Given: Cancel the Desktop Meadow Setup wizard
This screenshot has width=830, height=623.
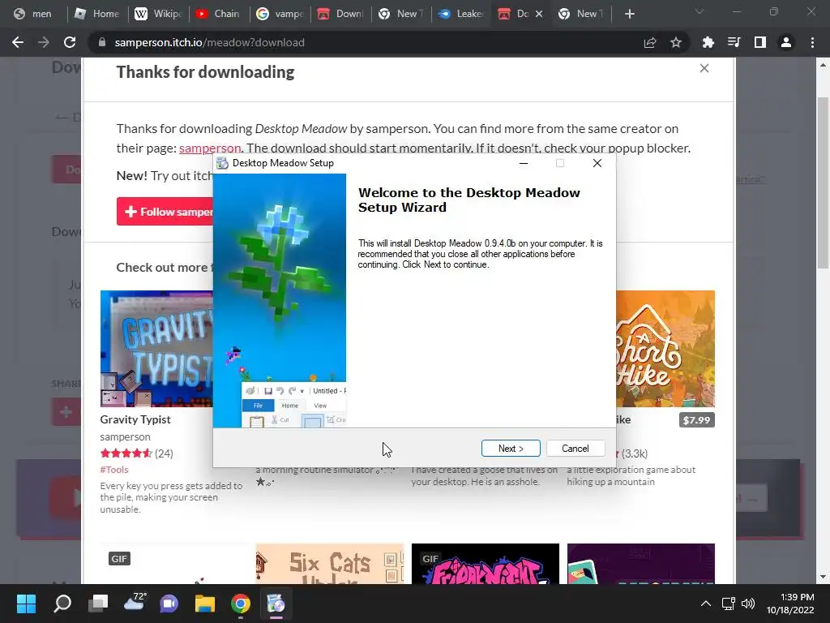Looking at the screenshot, I should 575,448.
